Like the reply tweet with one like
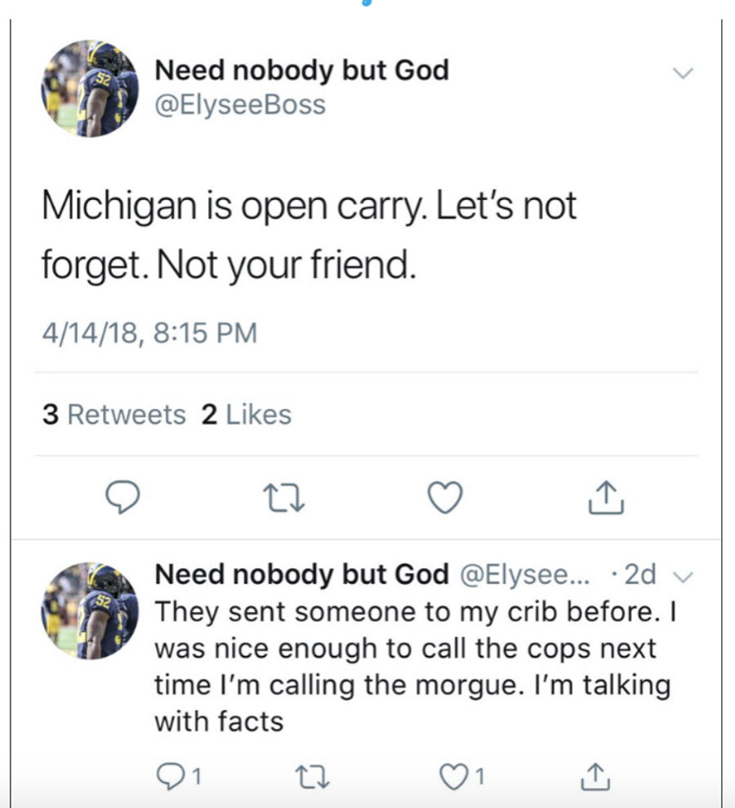The width and height of the screenshot is (735, 808). pyautogui.click(x=461, y=776)
